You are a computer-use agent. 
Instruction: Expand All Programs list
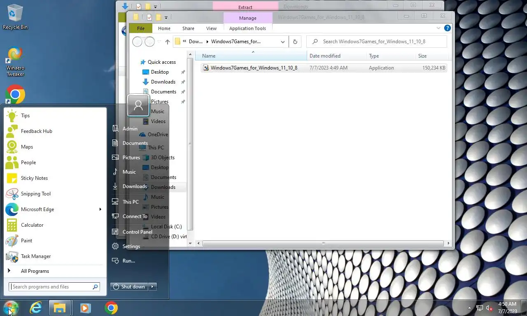tap(54, 271)
